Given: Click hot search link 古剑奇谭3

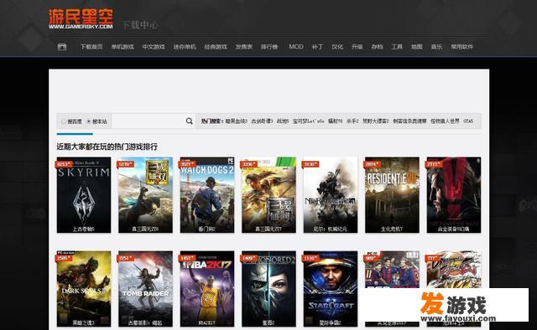Looking at the screenshot, I should pos(262,121).
